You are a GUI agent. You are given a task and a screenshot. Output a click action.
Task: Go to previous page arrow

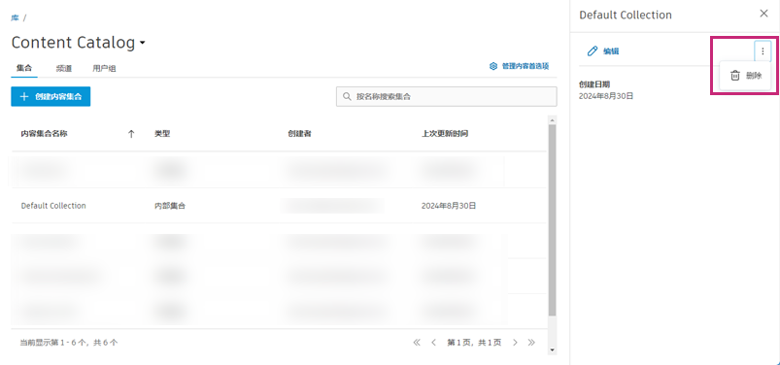(433, 342)
